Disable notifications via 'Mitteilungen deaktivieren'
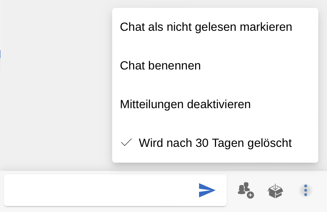 [x=185, y=104]
